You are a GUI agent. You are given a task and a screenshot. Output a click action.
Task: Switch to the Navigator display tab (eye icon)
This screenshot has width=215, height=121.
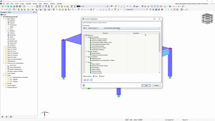pyautogui.click(x=7, y=117)
